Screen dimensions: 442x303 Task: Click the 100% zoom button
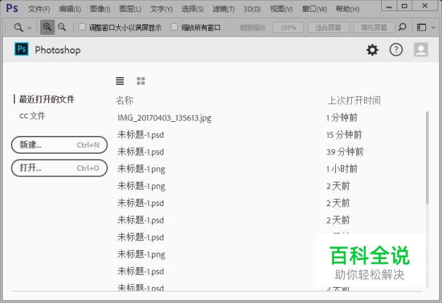288,27
